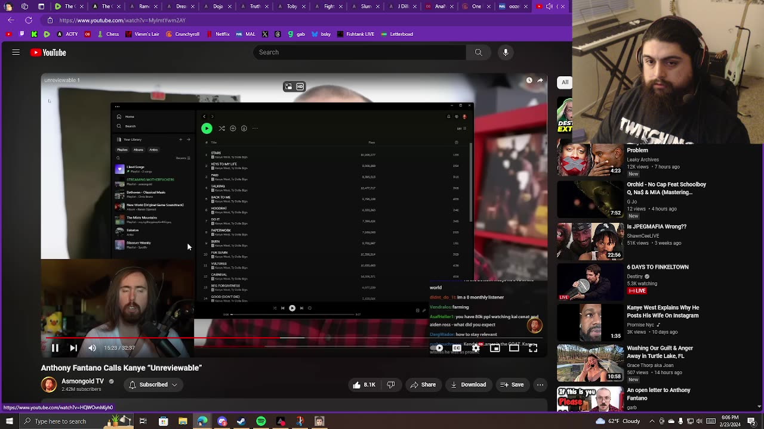Save the video to a playlist
The height and width of the screenshot is (429, 764).
512,385
